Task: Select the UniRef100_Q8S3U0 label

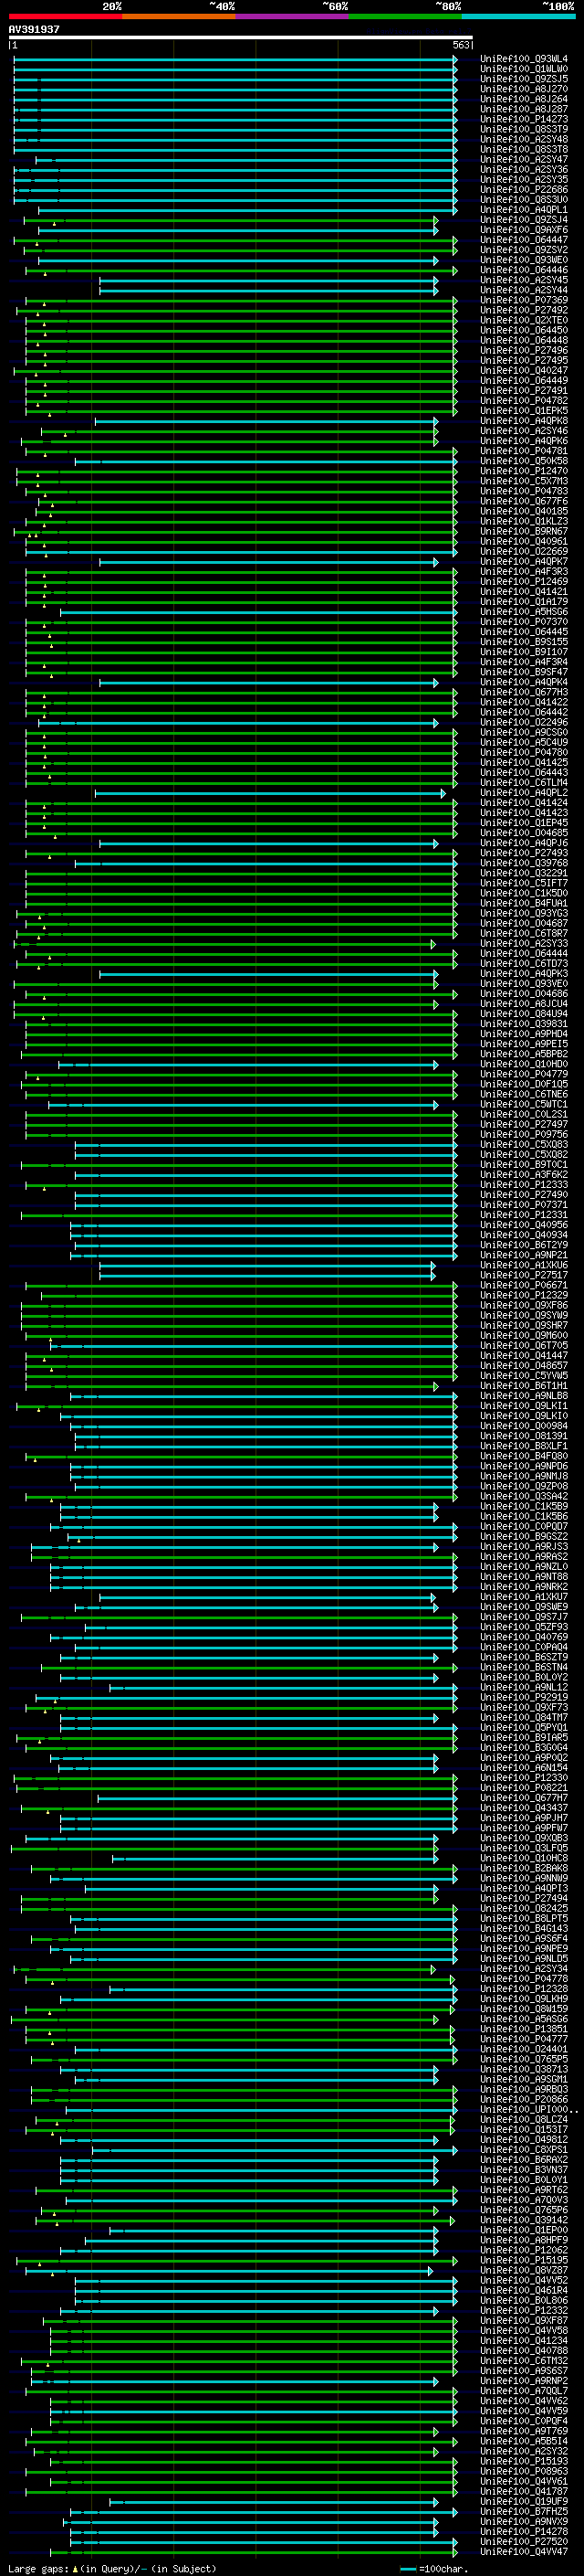Action: (x=523, y=200)
